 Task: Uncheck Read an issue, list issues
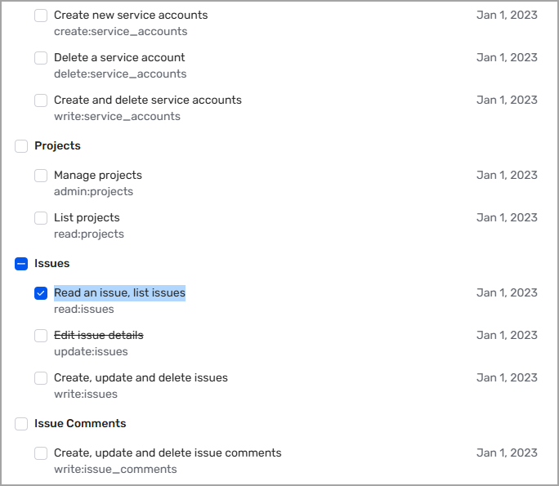pyautogui.click(x=41, y=293)
